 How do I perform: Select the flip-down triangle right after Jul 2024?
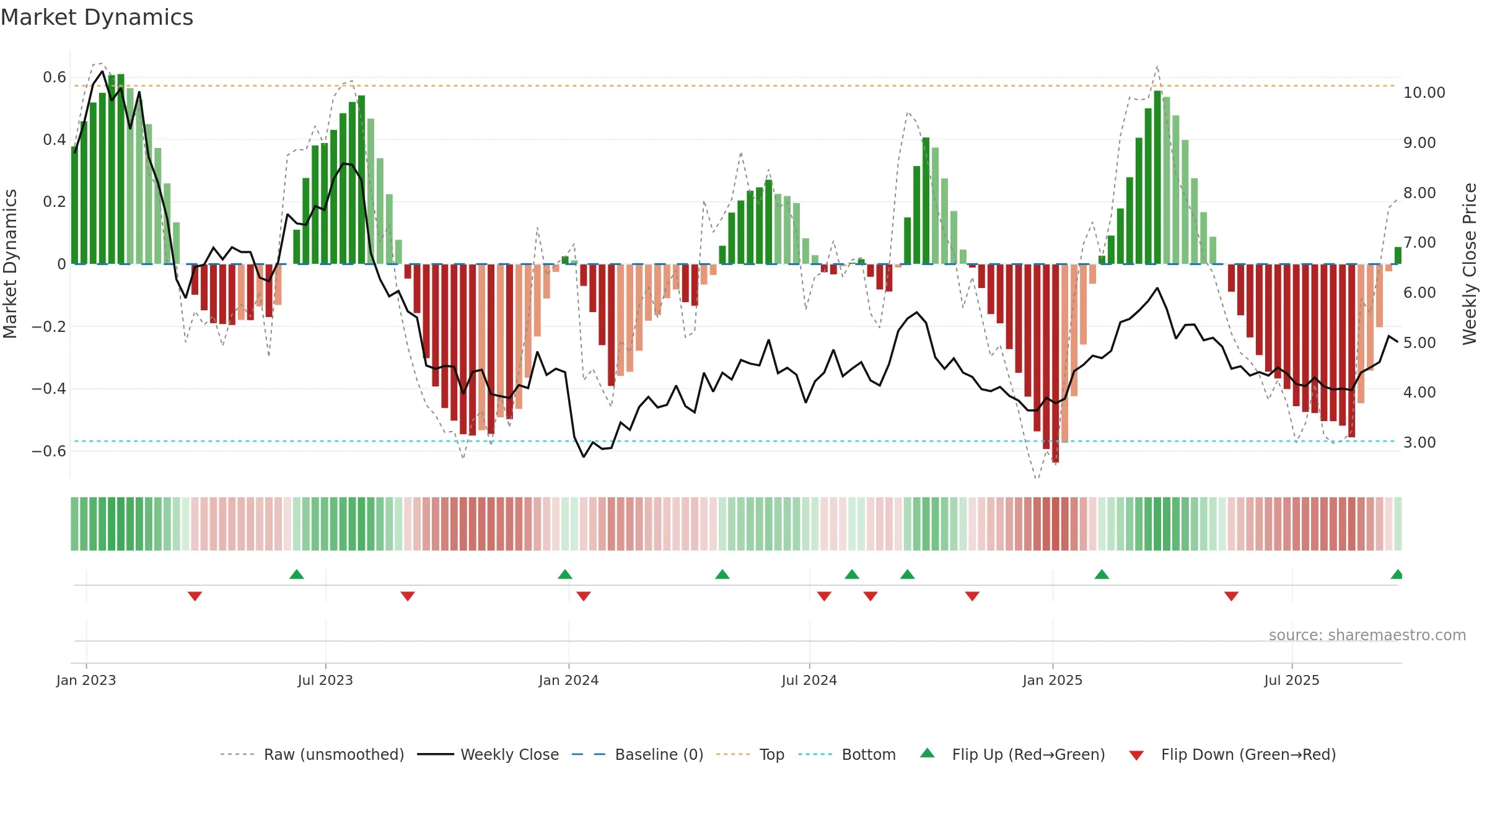[x=824, y=596]
